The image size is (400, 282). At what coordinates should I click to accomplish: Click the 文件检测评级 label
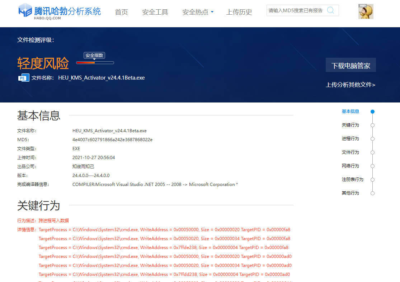[36, 40]
